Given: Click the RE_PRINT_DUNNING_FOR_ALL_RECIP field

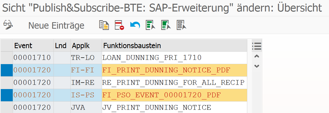Looking at the screenshot, I should click(x=174, y=83).
